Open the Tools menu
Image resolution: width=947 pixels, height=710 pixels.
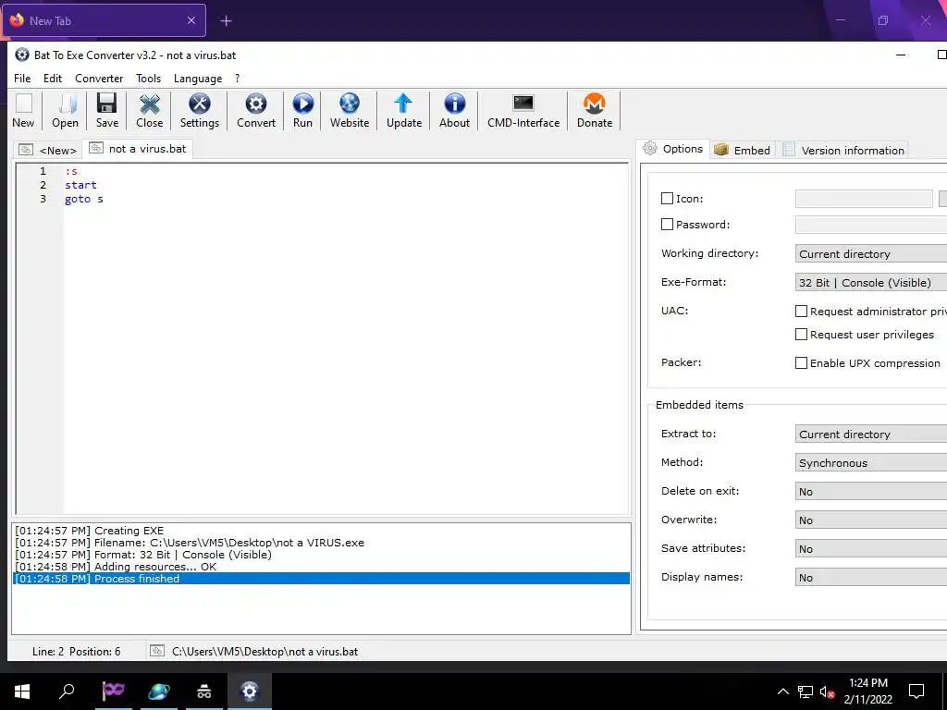149,79
